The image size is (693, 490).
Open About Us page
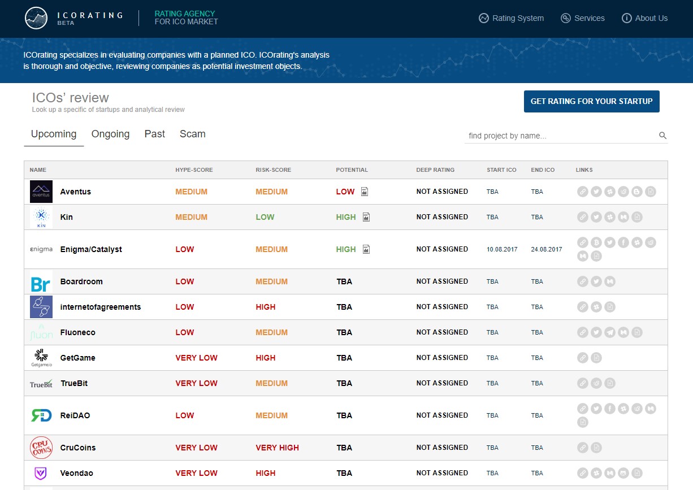tap(644, 18)
